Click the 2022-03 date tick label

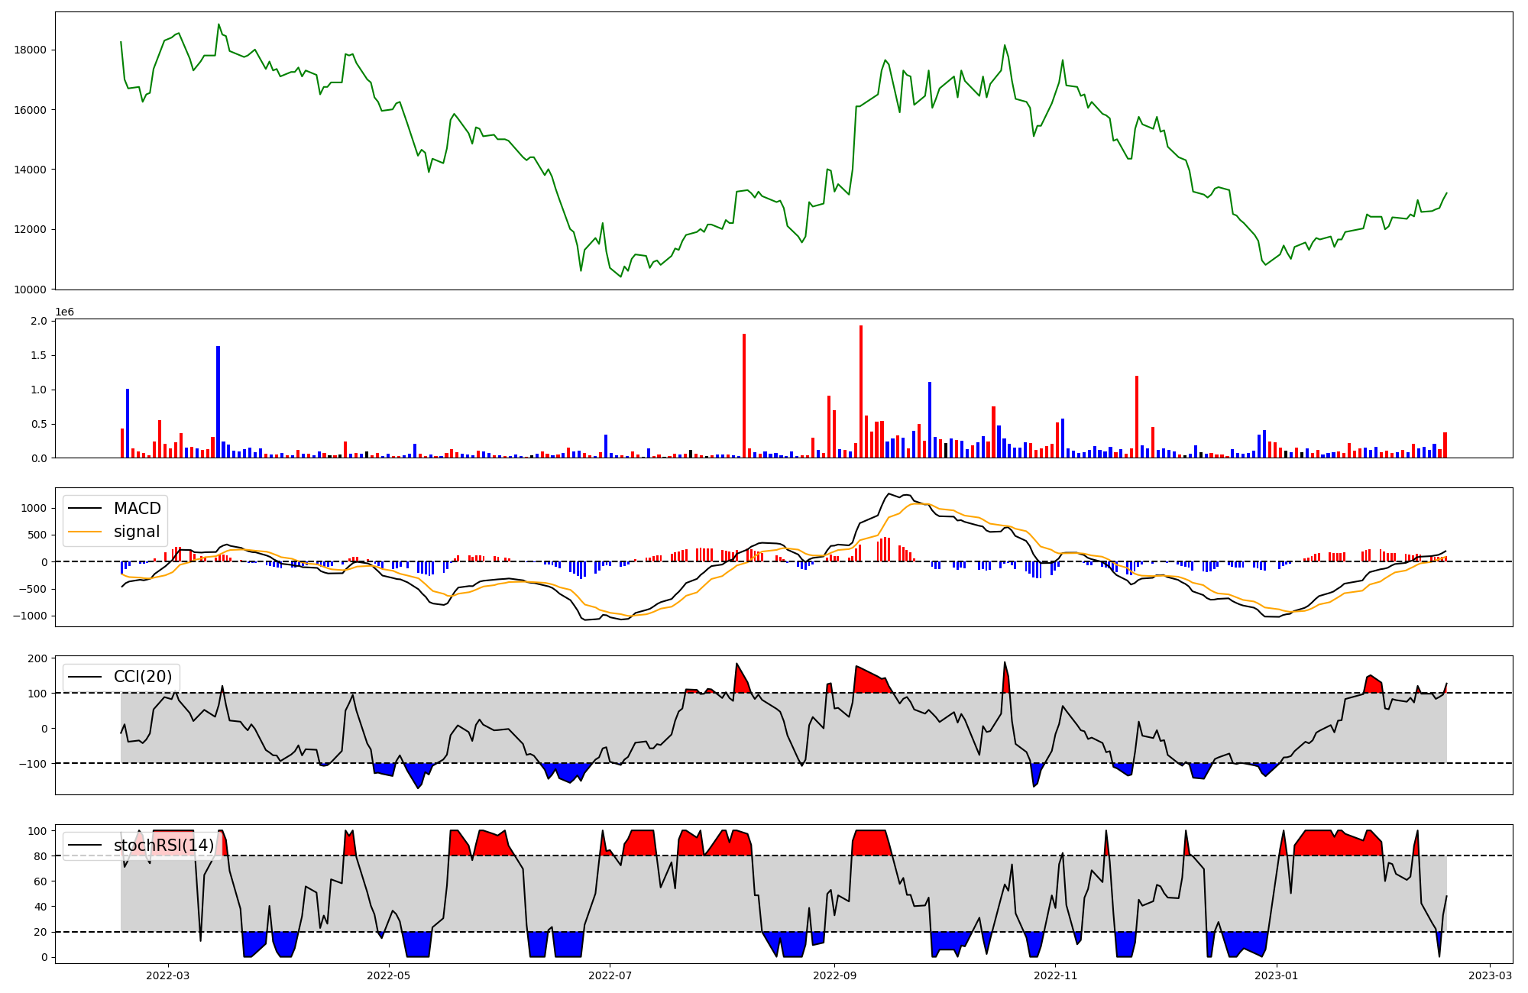pos(167,975)
